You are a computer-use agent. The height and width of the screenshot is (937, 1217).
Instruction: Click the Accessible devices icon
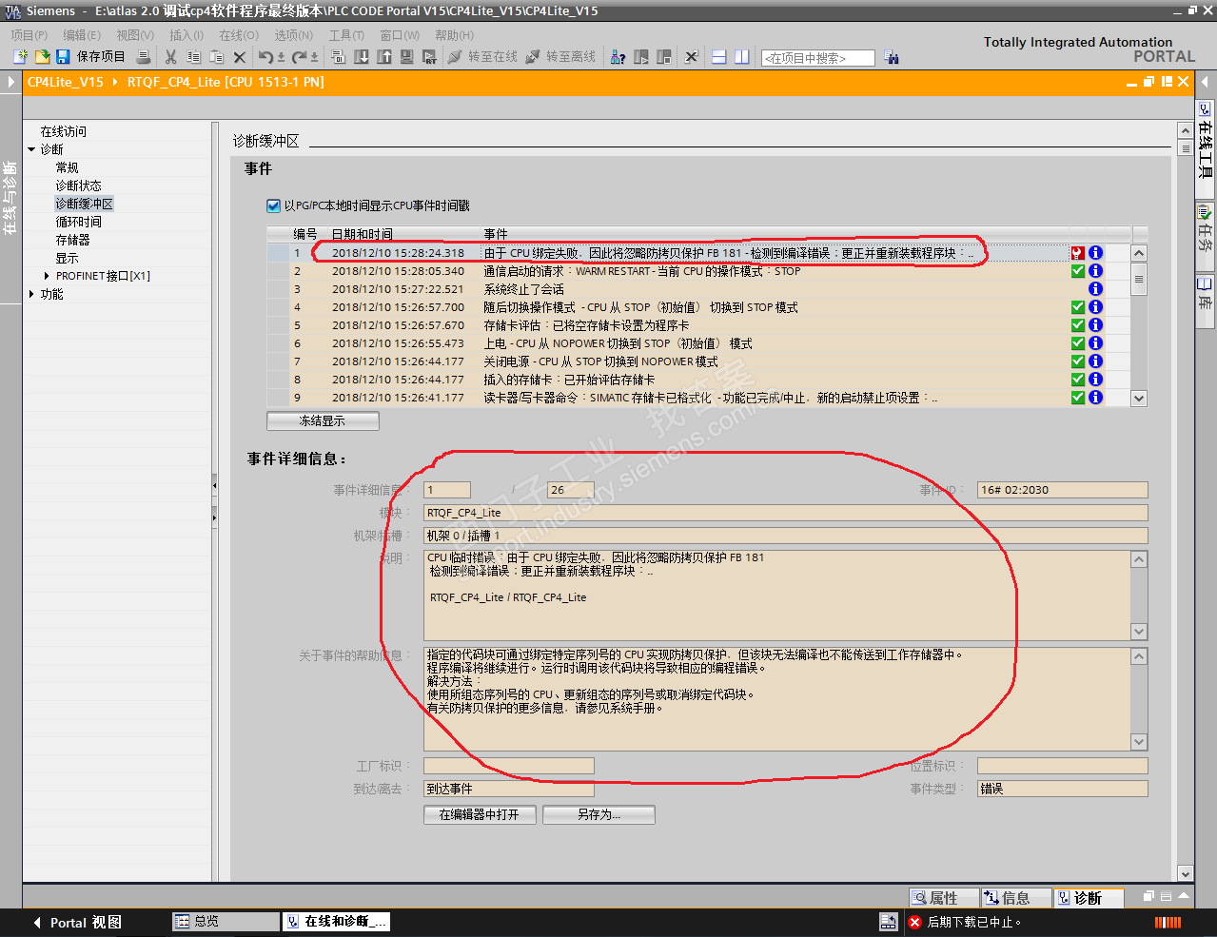pos(618,57)
